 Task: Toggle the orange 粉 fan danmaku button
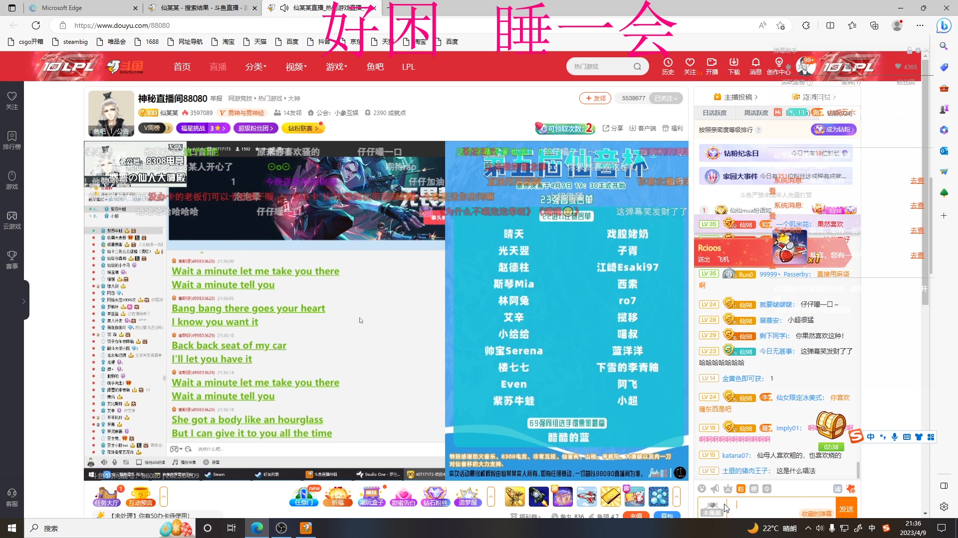741,489
